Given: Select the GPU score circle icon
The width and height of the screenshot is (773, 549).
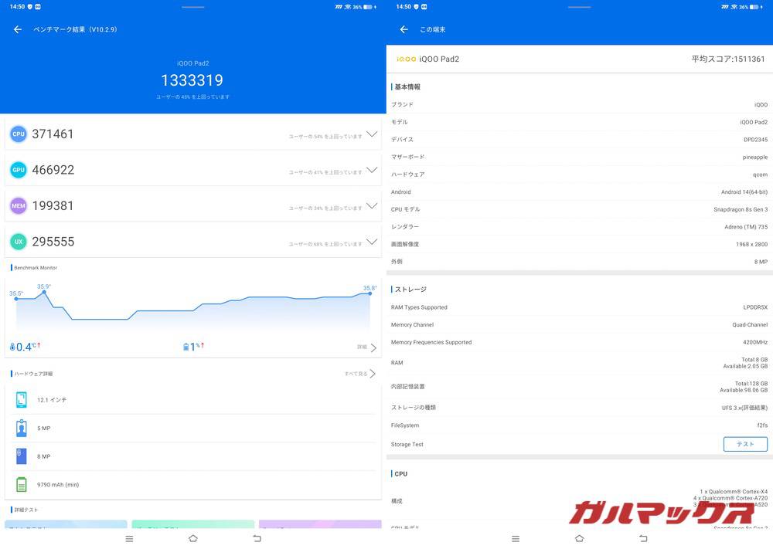Looking at the screenshot, I should (18, 170).
